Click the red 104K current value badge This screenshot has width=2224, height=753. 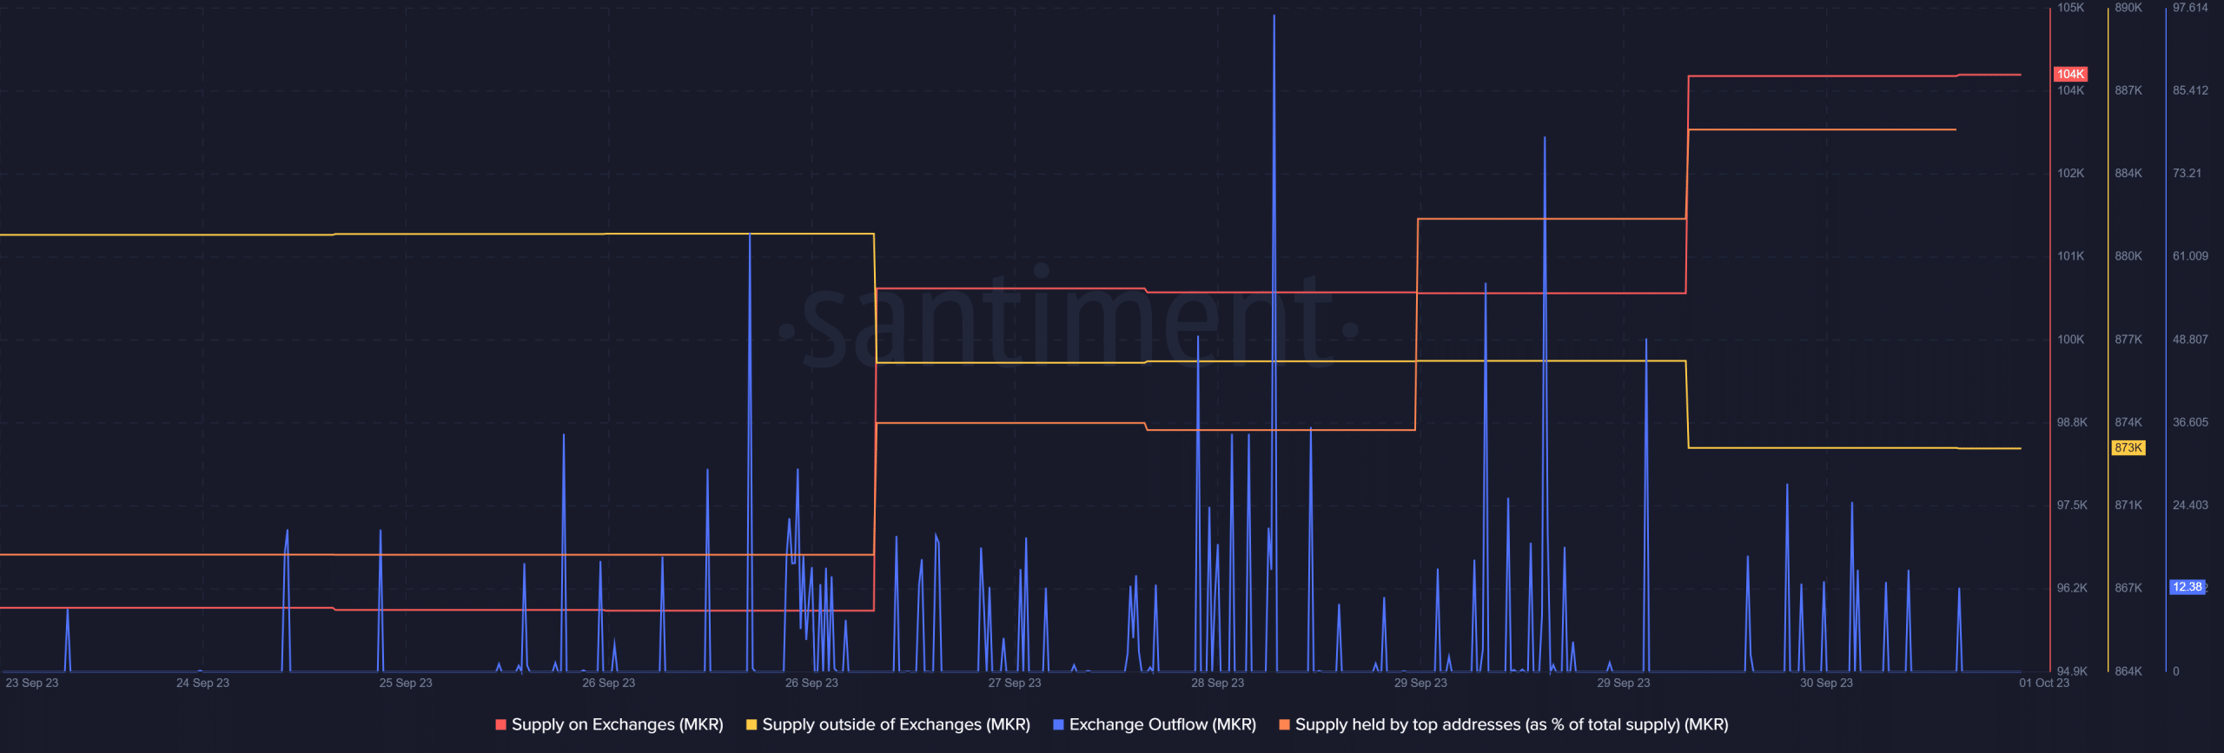pyautogui.click(x=2070, y=74)
